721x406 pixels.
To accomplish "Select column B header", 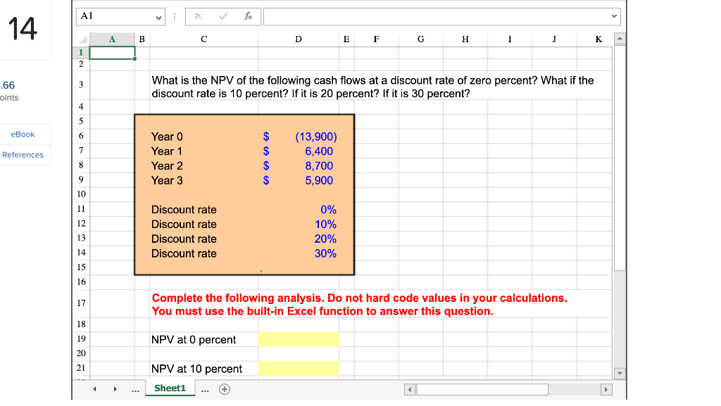I will (x=142, y=39).
